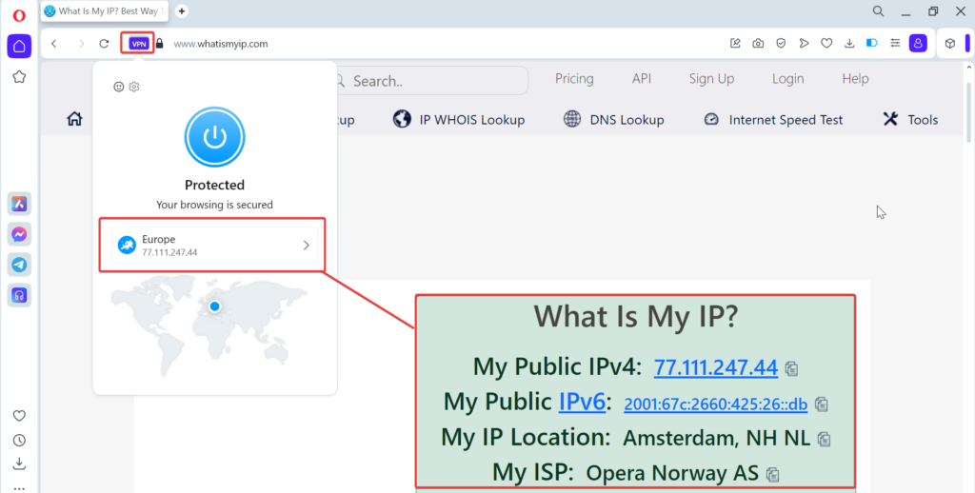Open the extensions cube icon
The image size is (975, 493).
(949, 44)
